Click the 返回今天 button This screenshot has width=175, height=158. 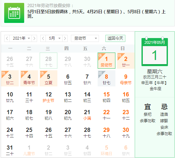tap(115, 38)
